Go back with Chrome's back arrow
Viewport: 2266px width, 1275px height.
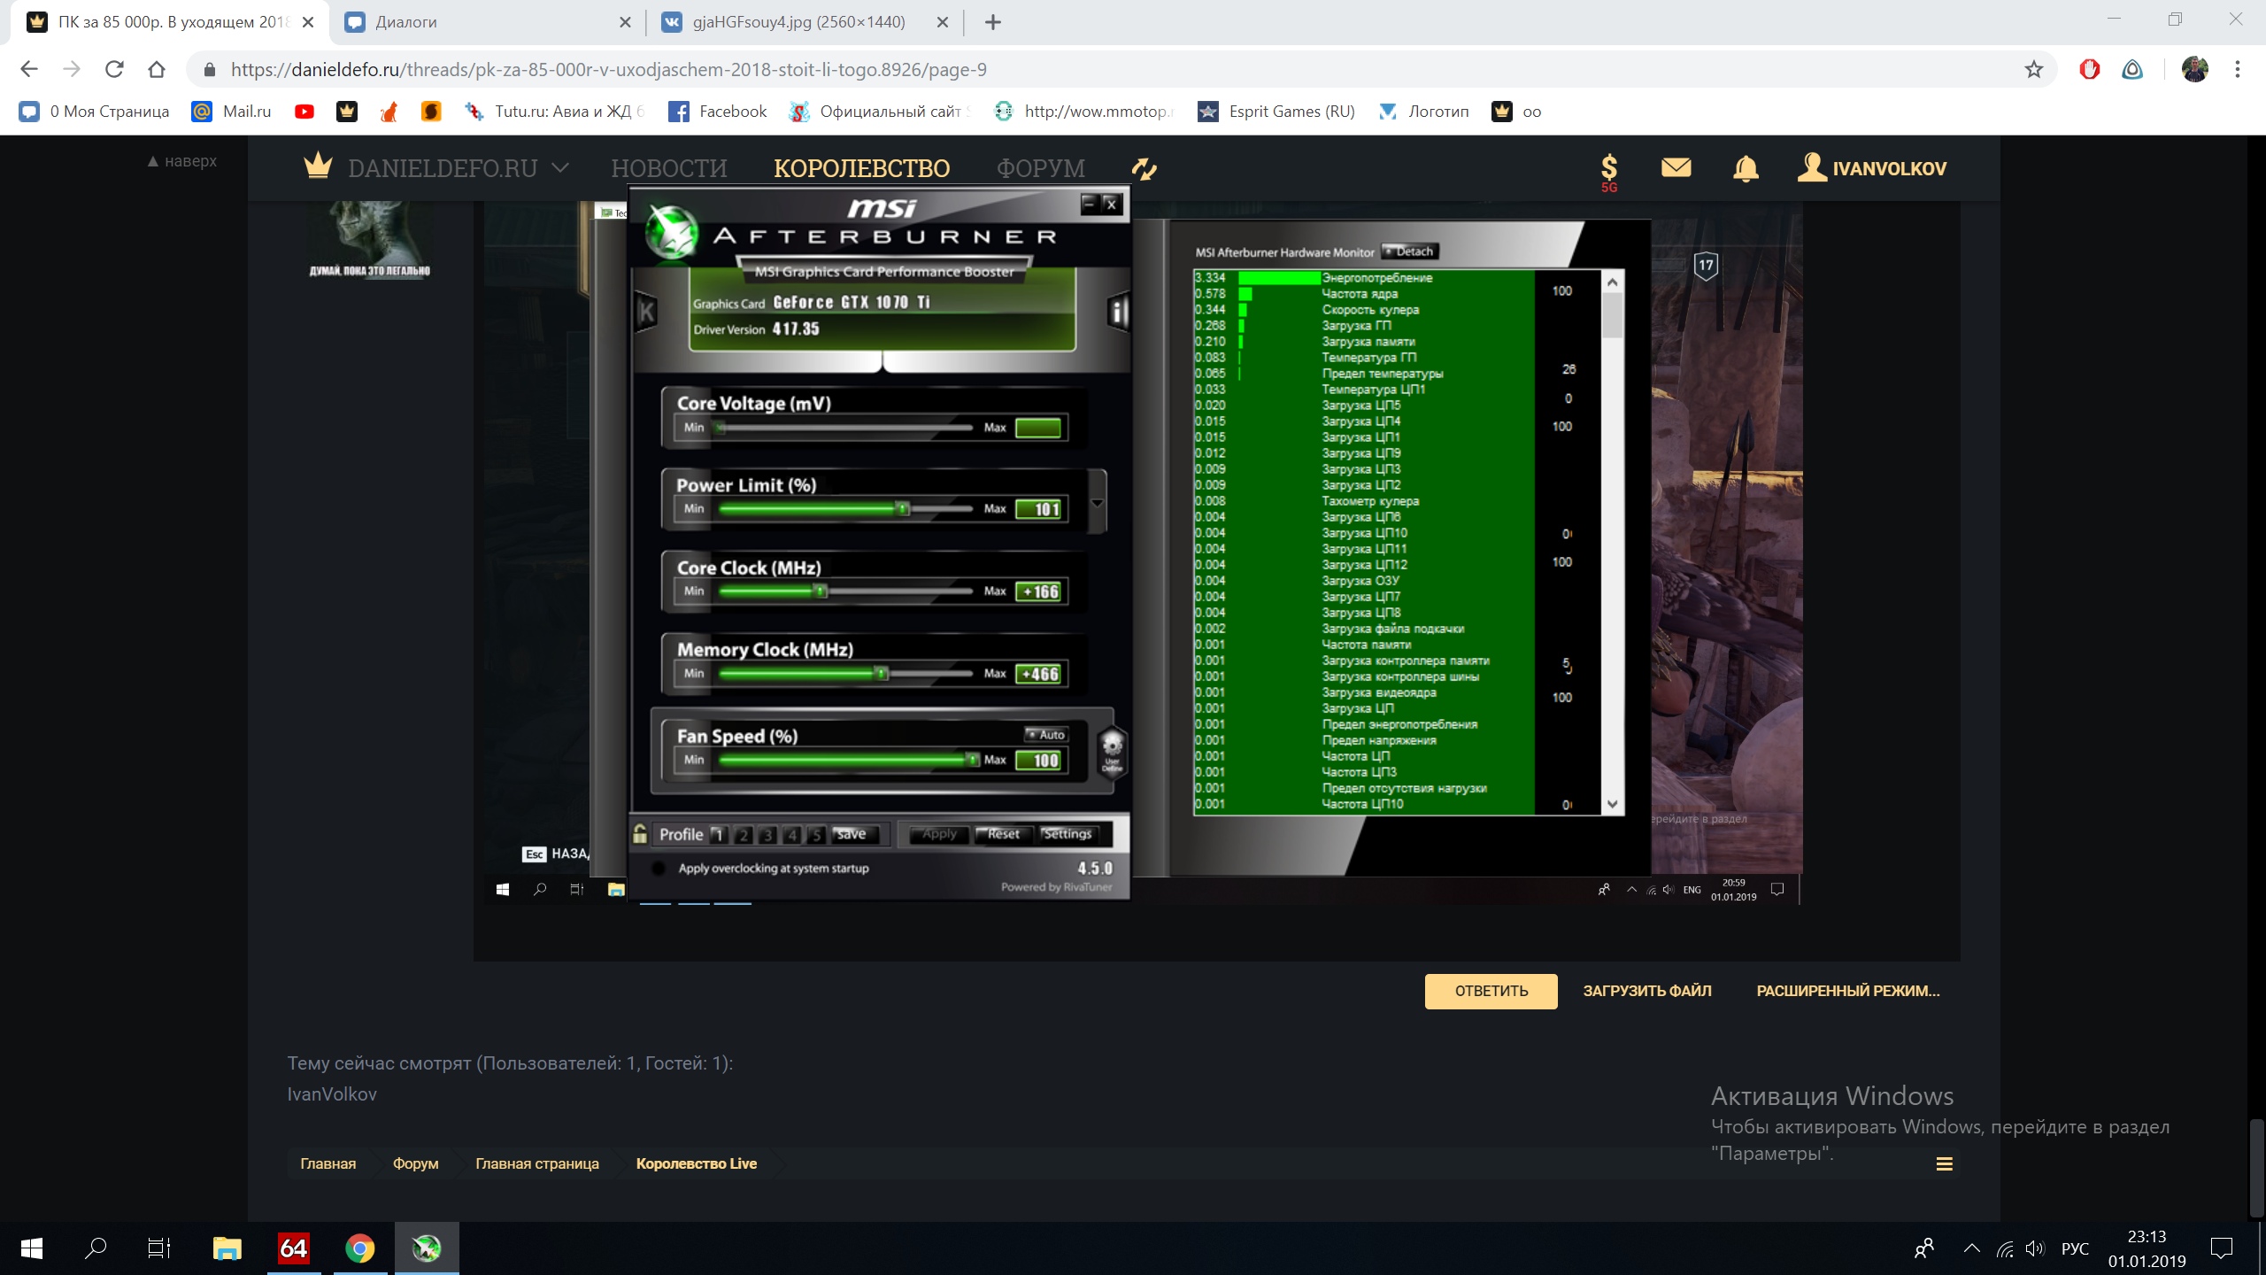[x=29, y=69]
